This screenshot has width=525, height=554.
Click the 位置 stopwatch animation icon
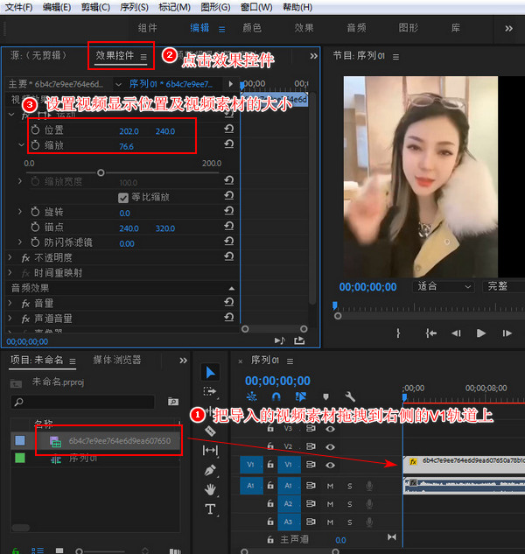click(x=35, y=130)
